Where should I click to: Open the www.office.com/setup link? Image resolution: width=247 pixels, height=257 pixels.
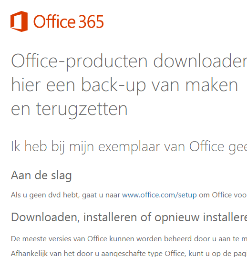tap(159, 195)
